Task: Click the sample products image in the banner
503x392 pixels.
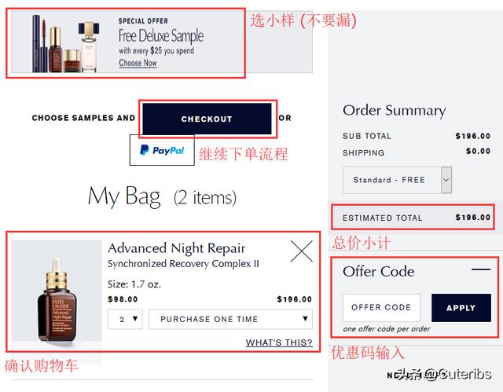Action: coord(65,43)
